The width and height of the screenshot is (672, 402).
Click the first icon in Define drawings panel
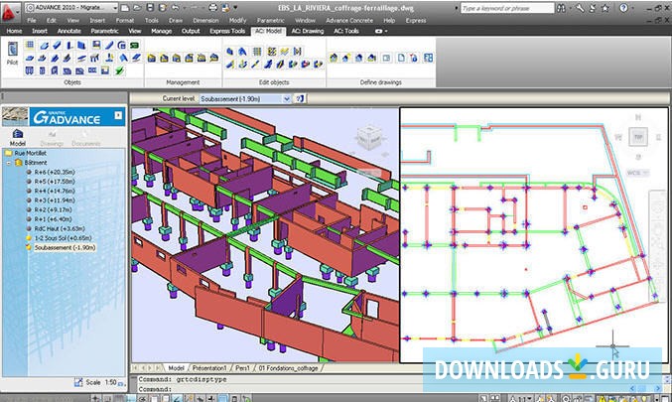pos(334,58)
